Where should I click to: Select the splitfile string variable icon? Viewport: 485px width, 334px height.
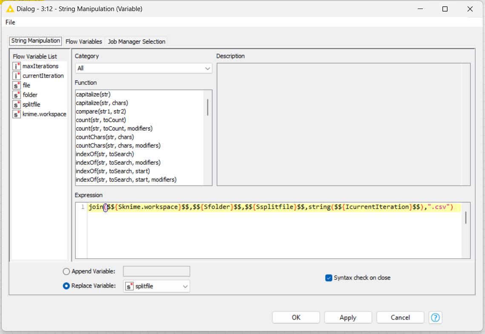[x=17, y=105]
